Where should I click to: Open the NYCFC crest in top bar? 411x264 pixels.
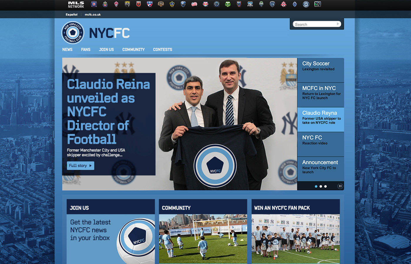click(x=306, y=4)
